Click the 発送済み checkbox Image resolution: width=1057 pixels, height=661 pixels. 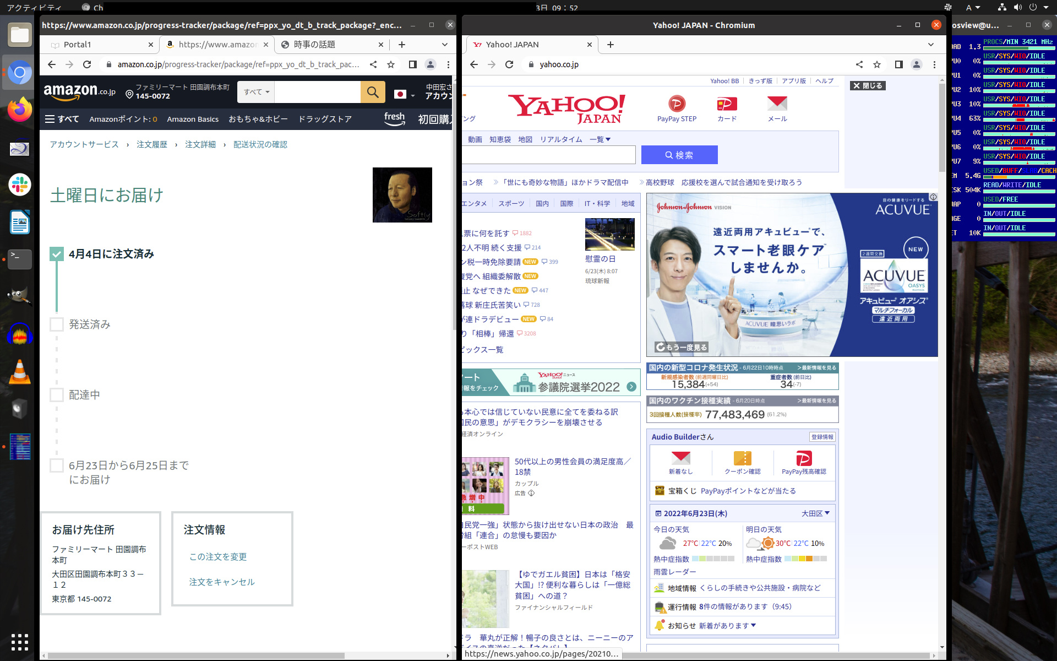click(x=57, y=324)
